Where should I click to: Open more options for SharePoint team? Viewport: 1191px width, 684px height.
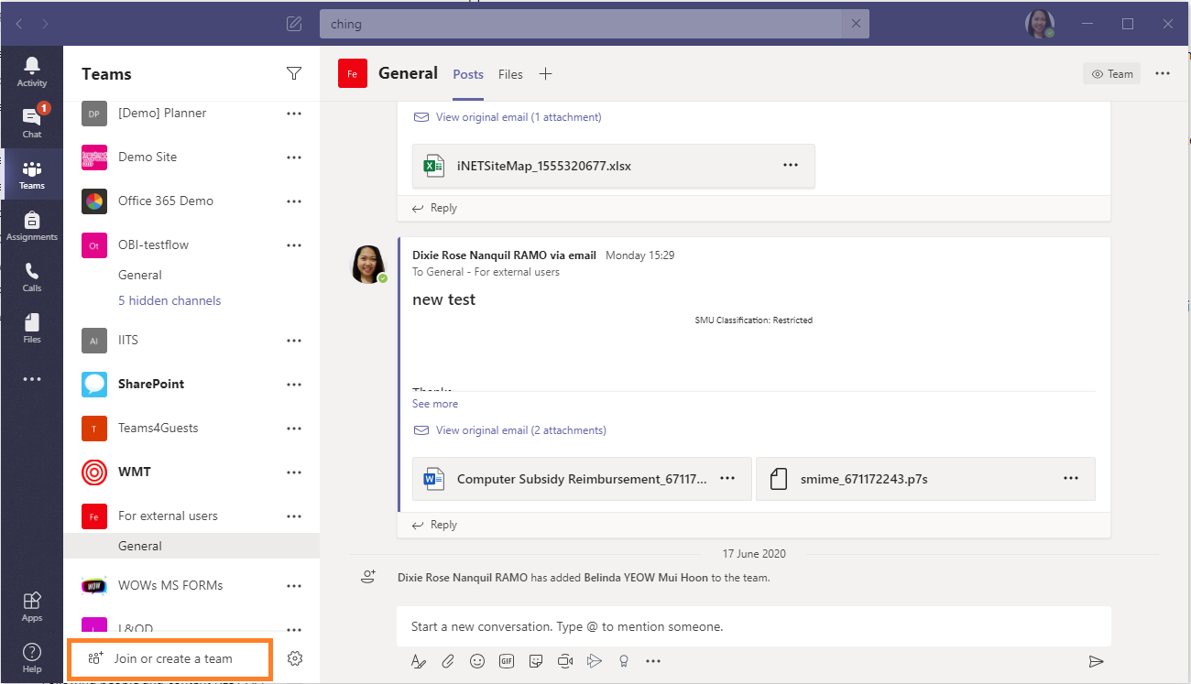pyautogui.click(x=294, y=385)
